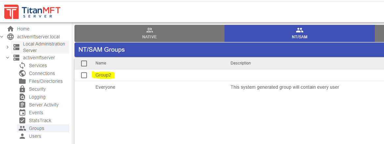384x144 pixels.
Task: Collapse the activemftserver server node
Action: pos(8,58)
